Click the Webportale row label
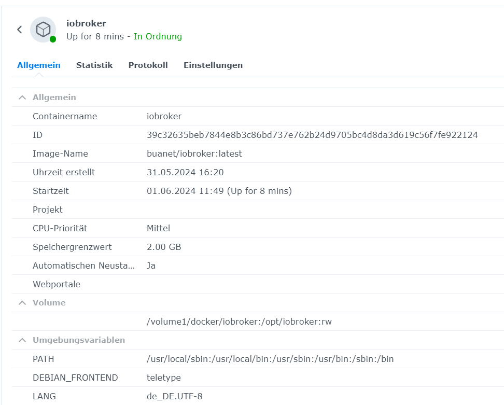This screenshot has height=405, width=504. pos(57,284)
